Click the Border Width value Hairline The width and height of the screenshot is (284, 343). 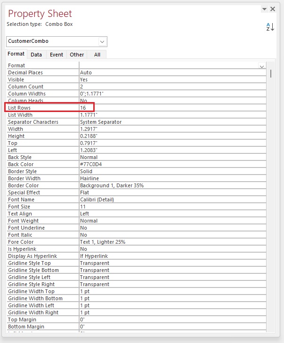coord(172,178)
